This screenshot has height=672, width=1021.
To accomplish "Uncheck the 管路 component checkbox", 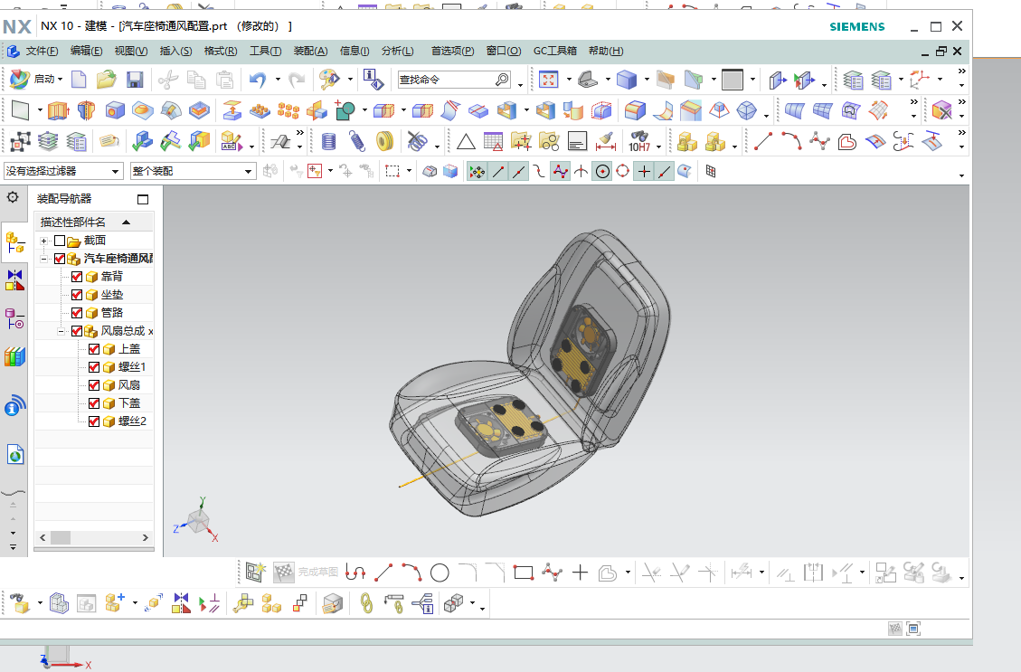I will pyautogui.click(x=77, y=313).
